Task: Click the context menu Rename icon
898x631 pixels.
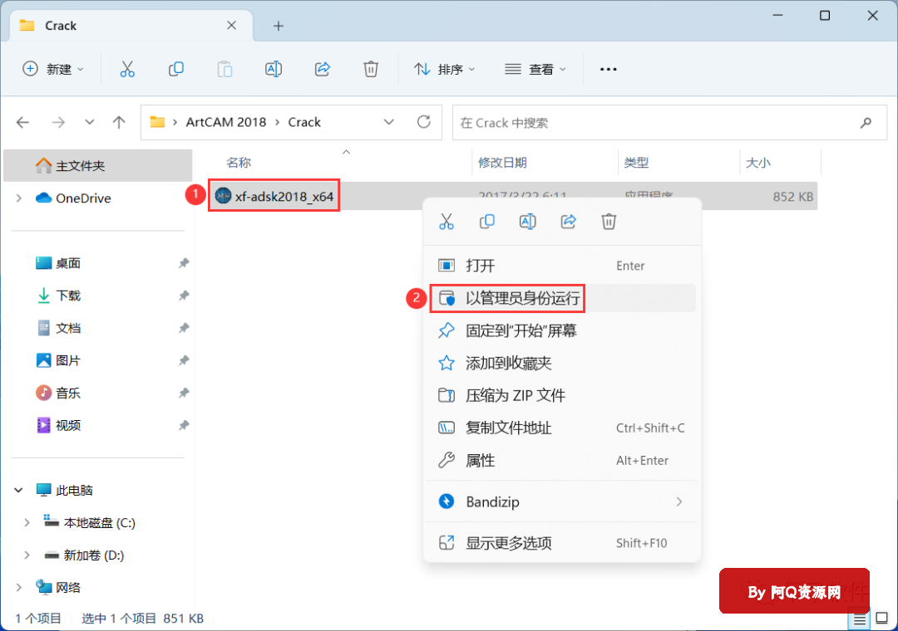Action: [527, 222]
